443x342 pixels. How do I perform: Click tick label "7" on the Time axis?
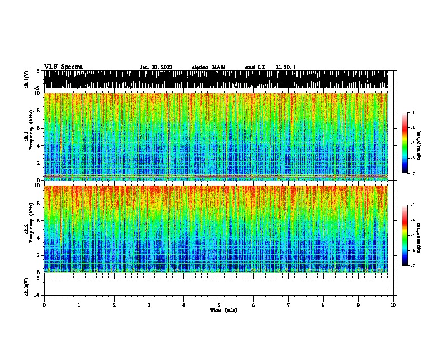[289, 305]
